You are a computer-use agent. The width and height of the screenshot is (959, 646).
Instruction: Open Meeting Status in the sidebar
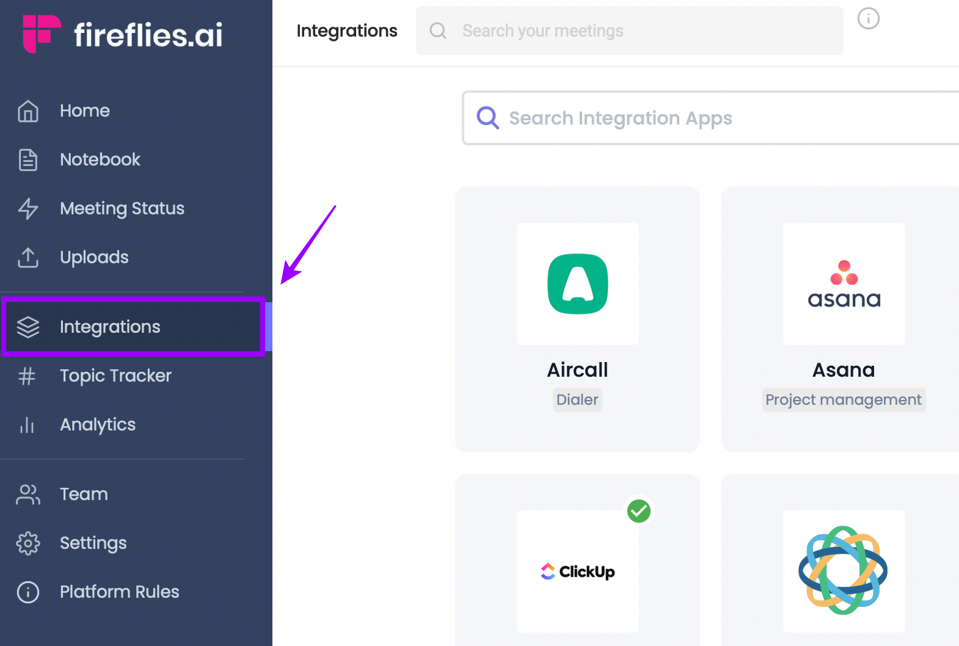pyautogui.click(x=122, y=208)
